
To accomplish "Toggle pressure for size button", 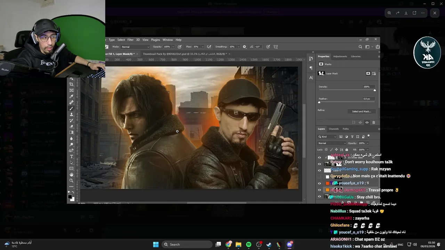I will tap(268, 47).
